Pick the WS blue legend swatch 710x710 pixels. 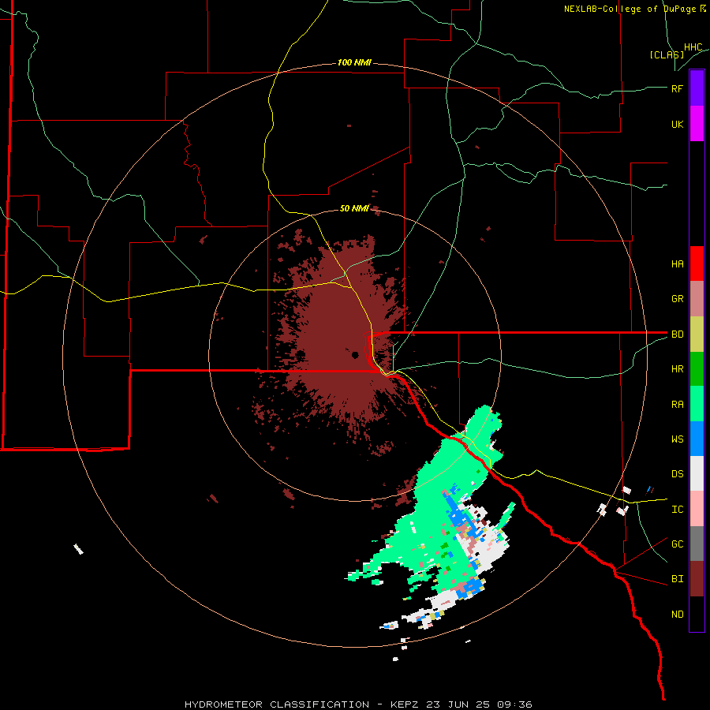pos(697,439)
